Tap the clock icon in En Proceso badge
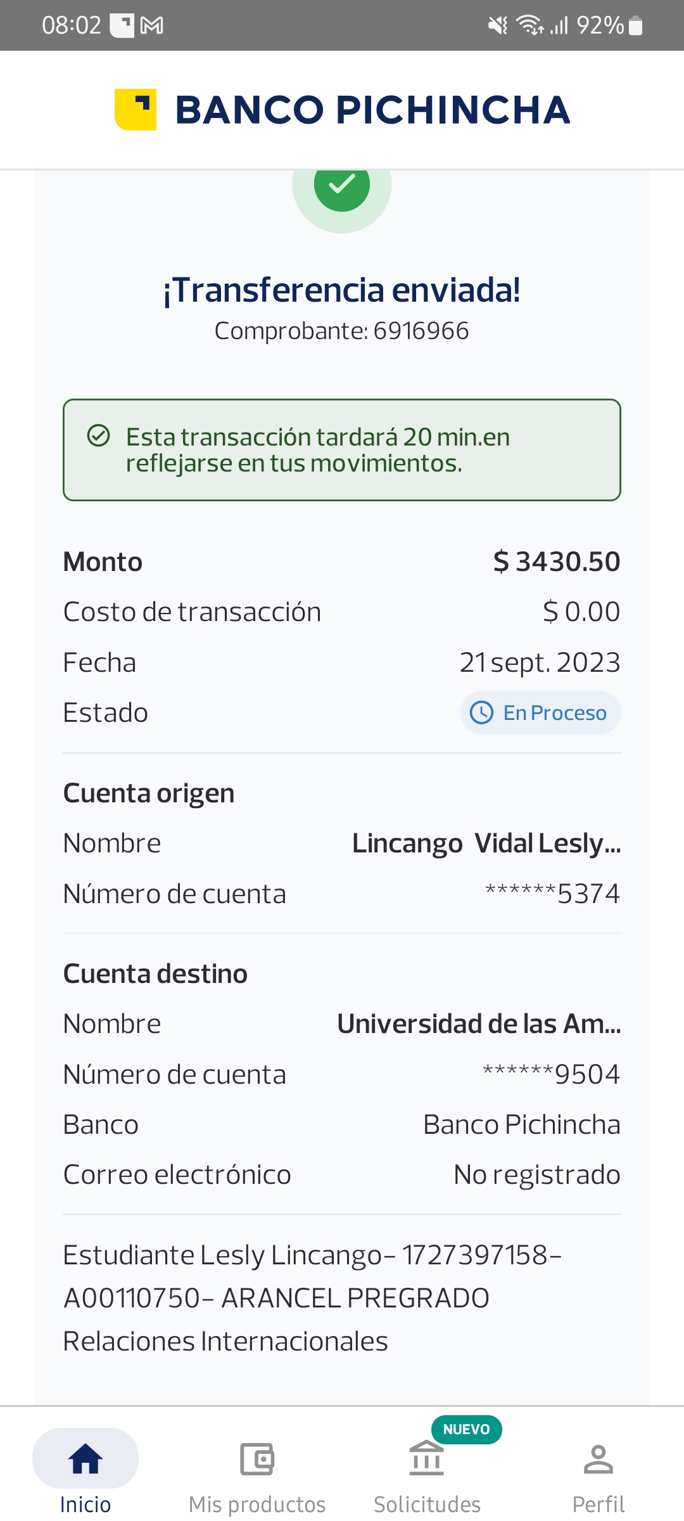 [x=481, y=713]
